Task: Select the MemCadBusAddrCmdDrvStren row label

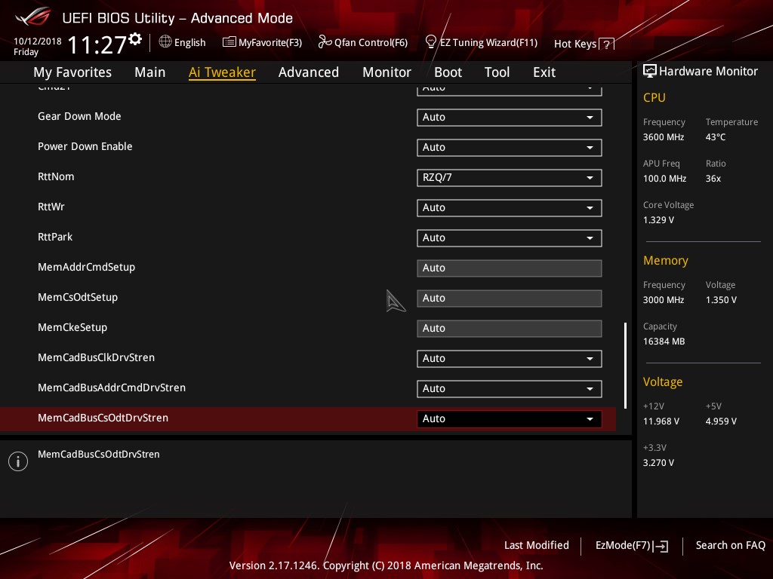Action: 112,388
